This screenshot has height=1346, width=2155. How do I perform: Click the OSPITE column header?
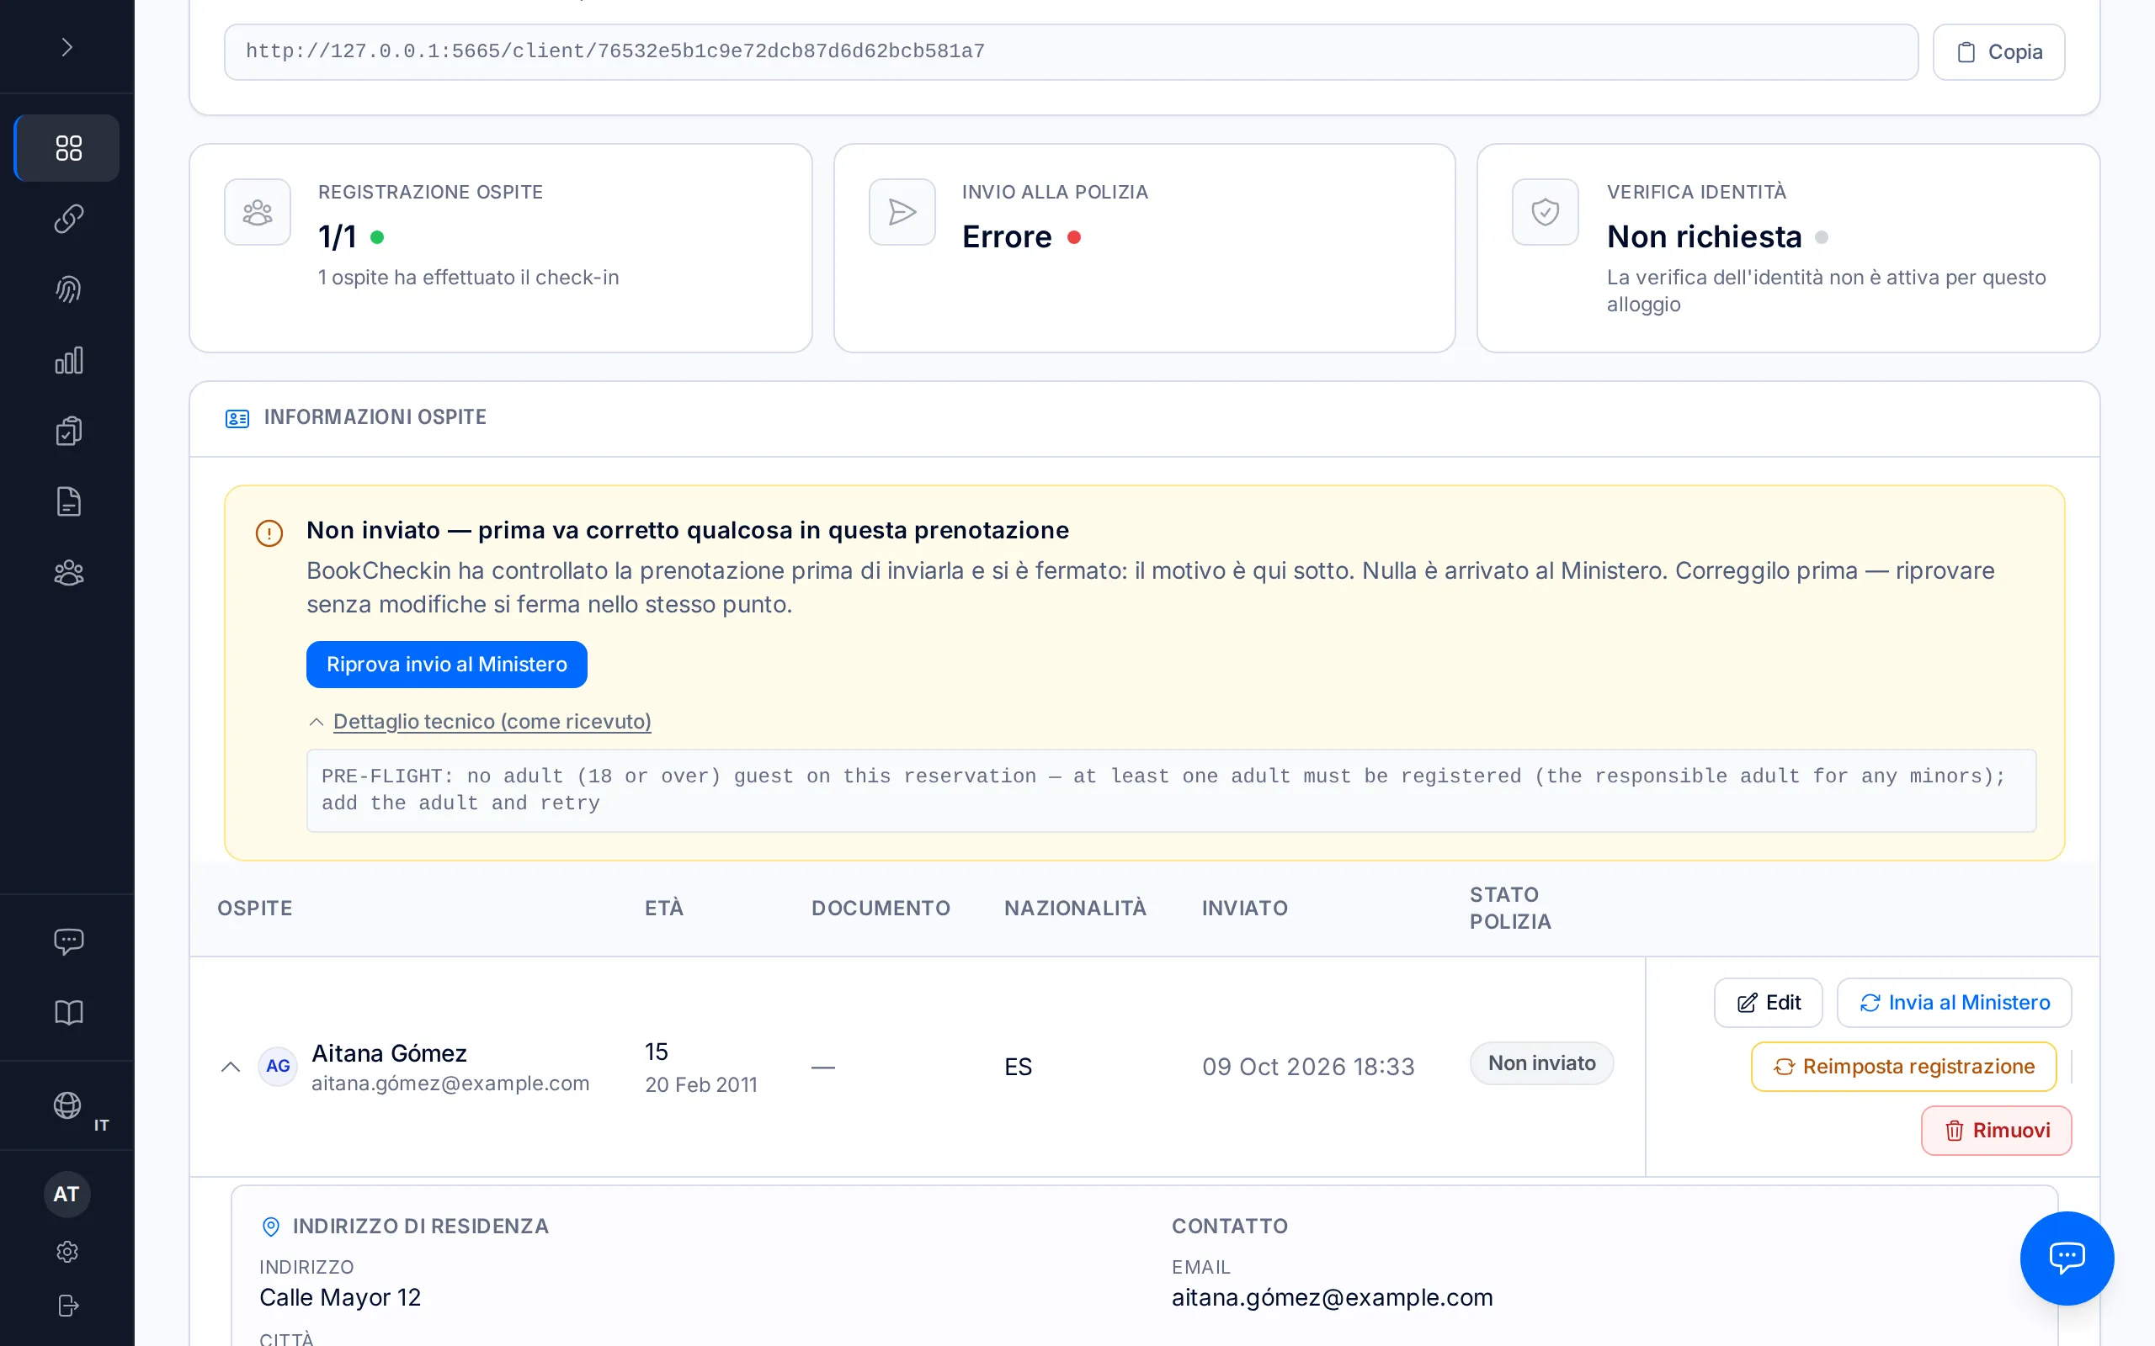[x=255, y=908]
